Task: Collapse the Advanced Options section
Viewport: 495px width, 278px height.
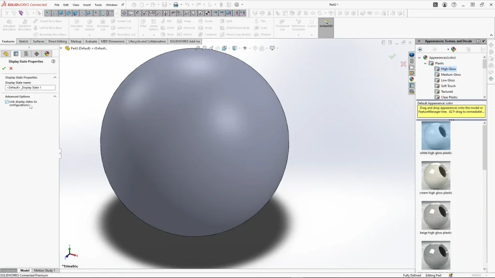Action: pos(55,97)
